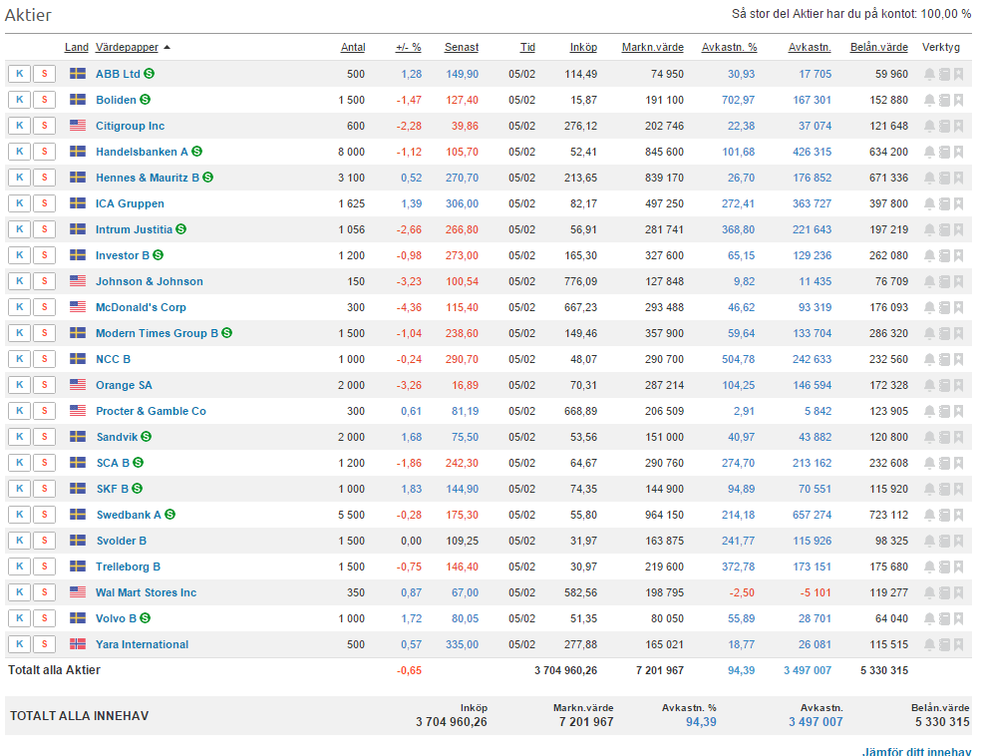The width and height of the screenshot is (984, 756).
Task: Set alert with bell icon for Intrum Justitia
Action: tap(929, 229)
